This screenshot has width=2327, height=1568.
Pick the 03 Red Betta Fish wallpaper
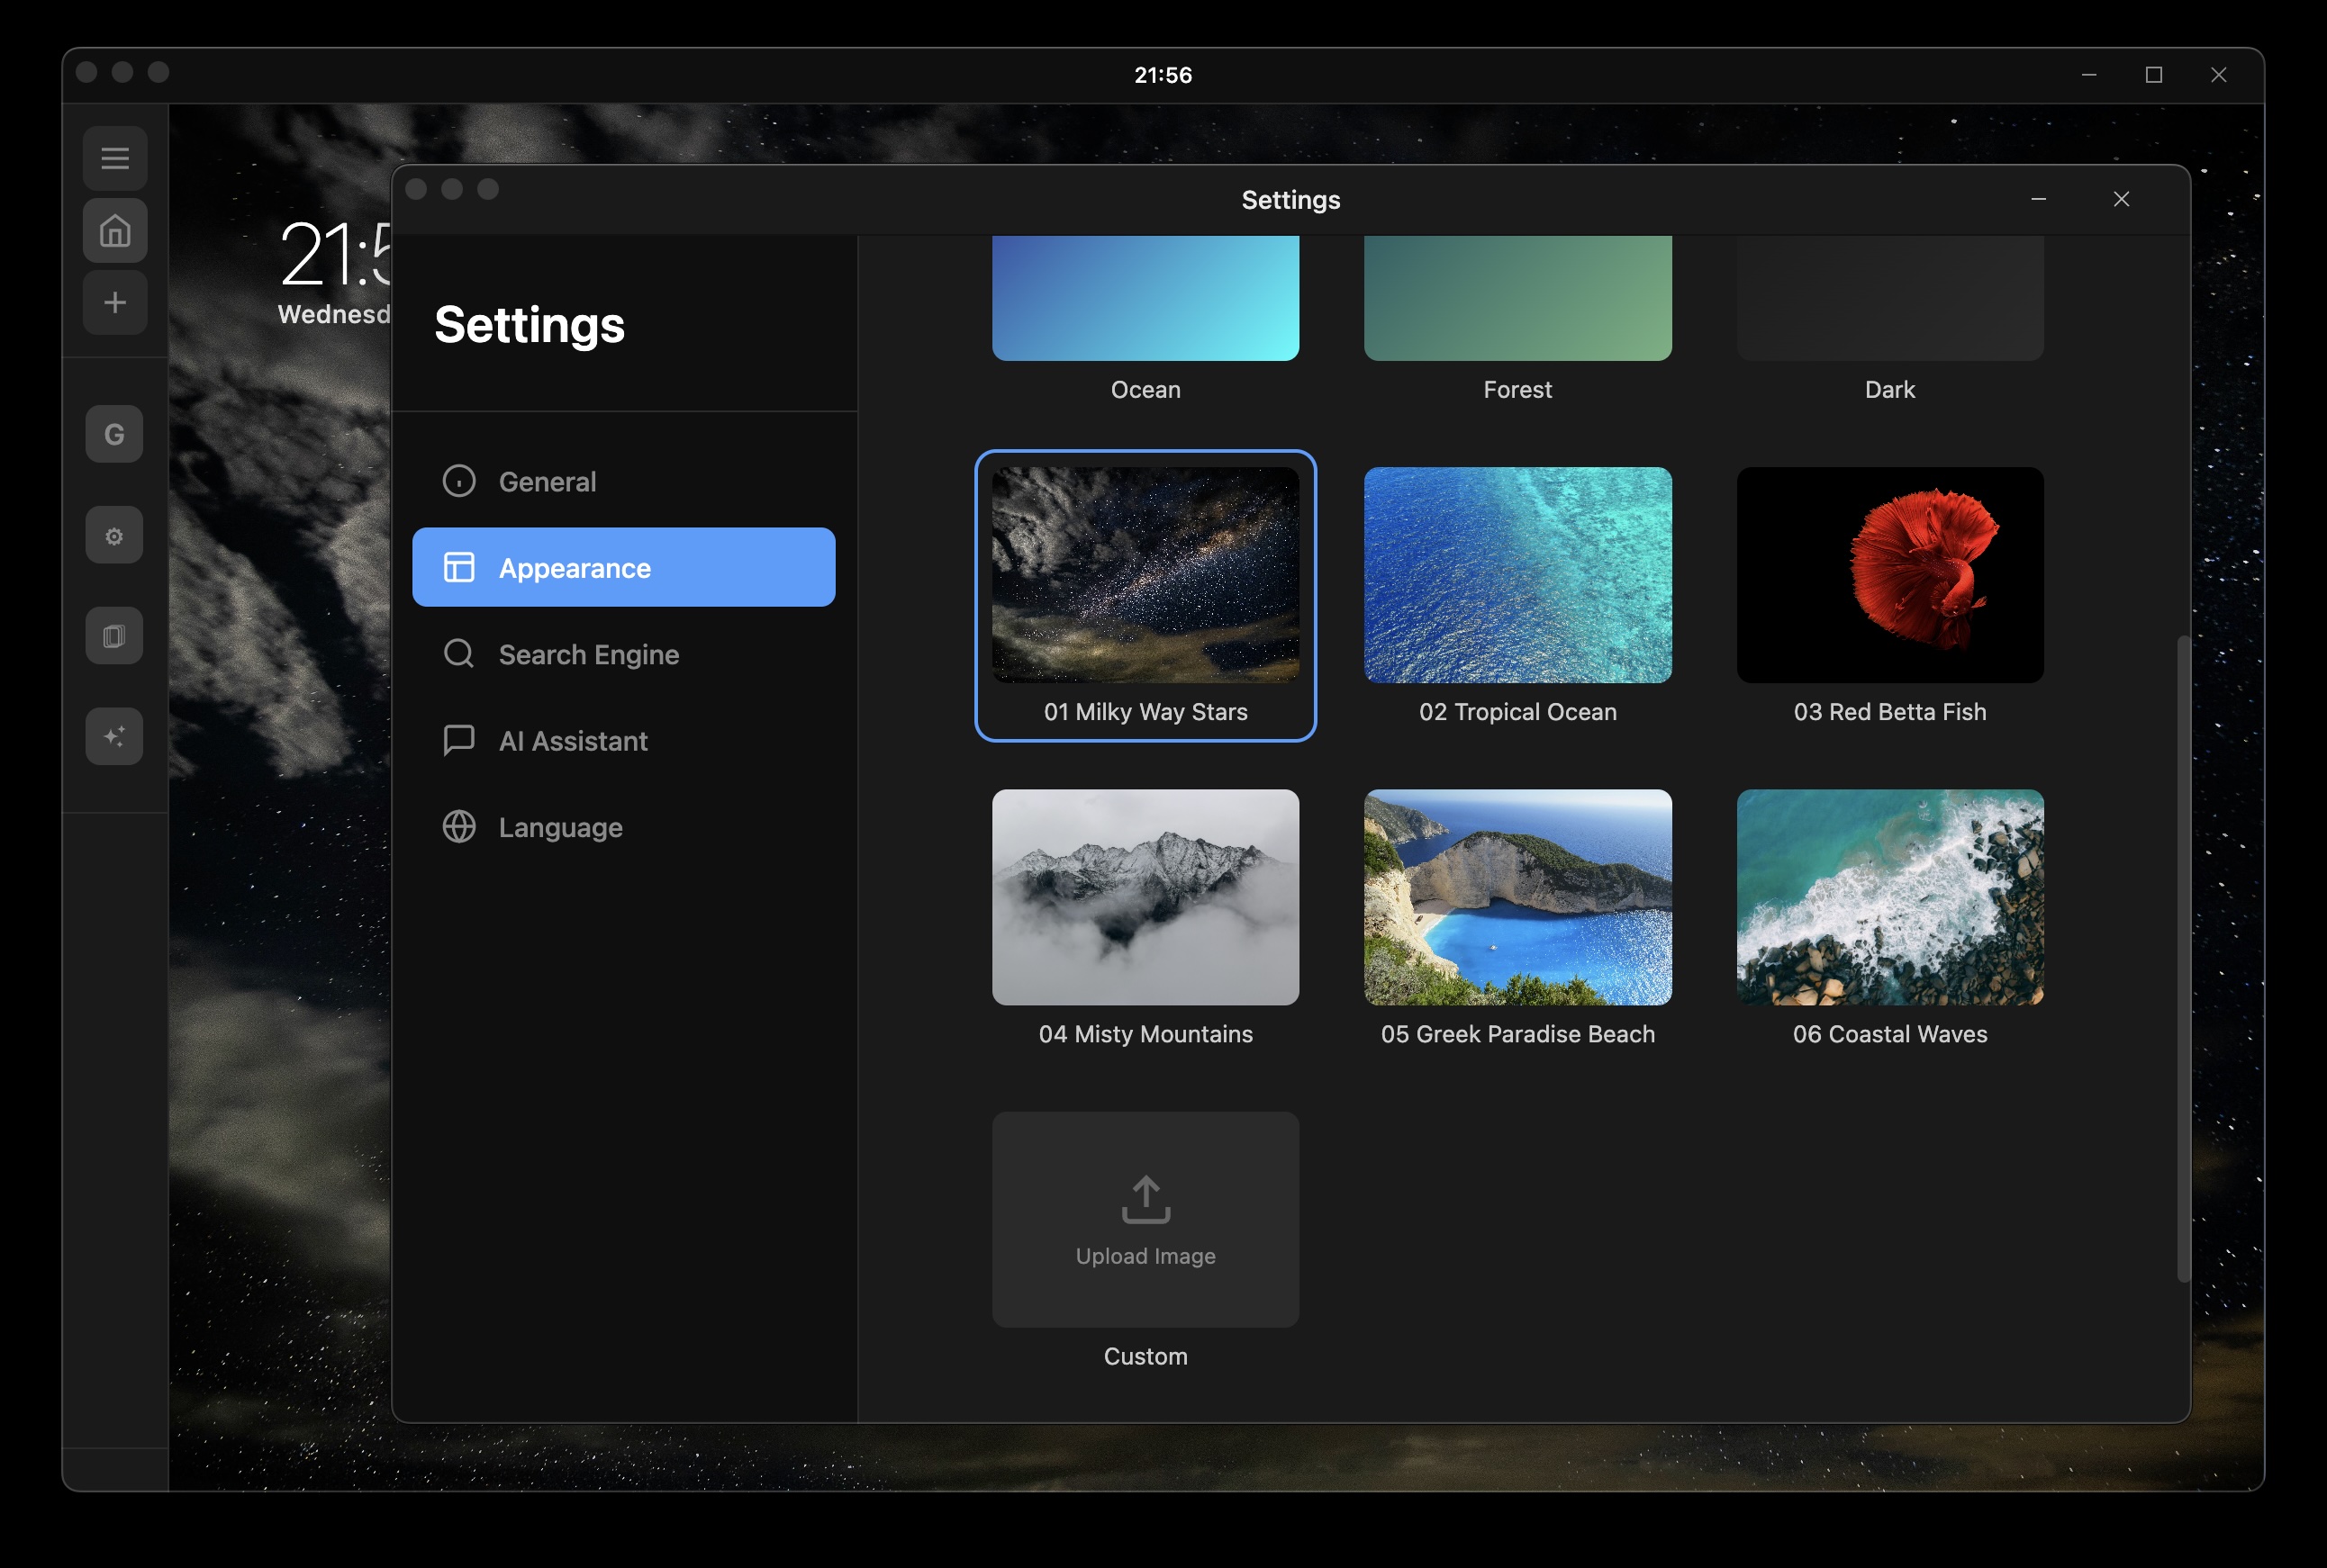click(x=1888, y=575)
